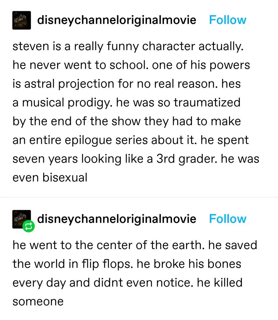
Task: Click the word 'traumatized'
Action: pyautogui.click(x=207, y=103)
